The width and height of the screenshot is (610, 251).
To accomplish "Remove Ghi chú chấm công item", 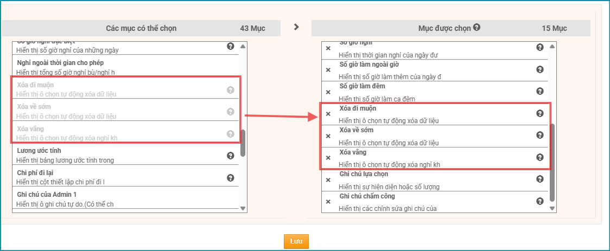I will (x=328, y=202).
